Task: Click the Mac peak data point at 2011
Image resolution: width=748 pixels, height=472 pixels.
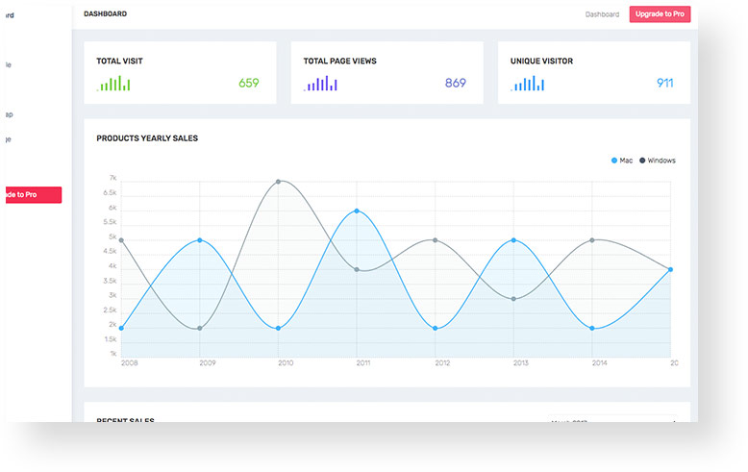Action: click(x=357, y=211)
